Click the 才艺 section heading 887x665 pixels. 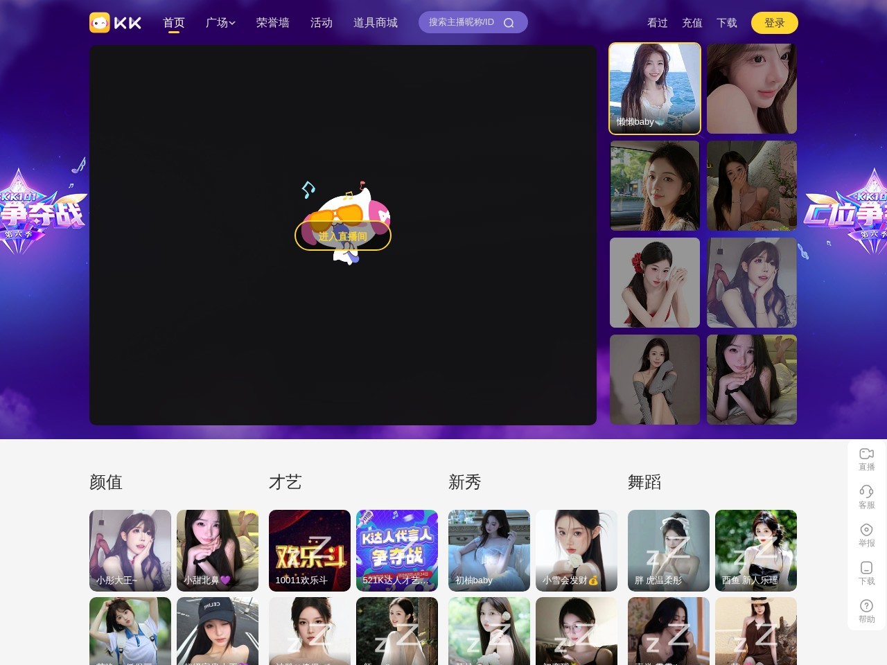286,482
